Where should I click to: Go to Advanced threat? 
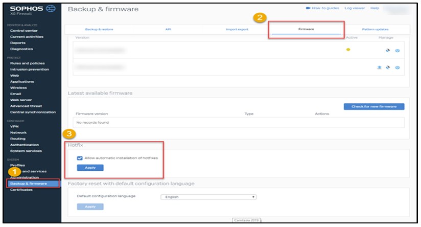click(26, 106)
